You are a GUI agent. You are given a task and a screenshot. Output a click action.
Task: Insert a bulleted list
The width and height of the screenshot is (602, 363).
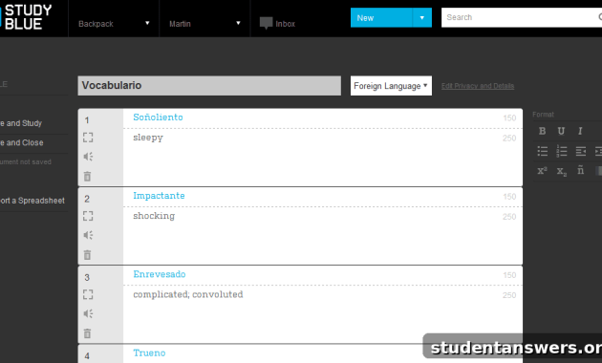(x=542, y=151)
